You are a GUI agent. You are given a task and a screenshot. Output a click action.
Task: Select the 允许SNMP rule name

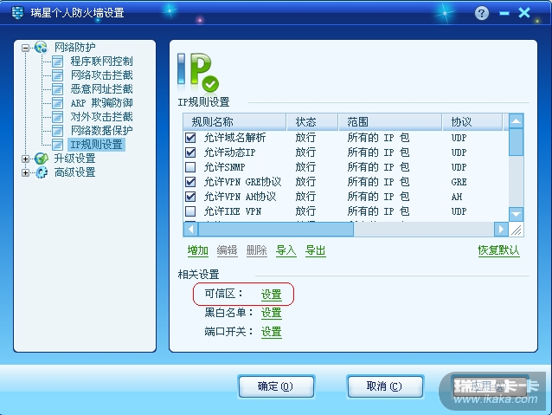coord(225,166)
